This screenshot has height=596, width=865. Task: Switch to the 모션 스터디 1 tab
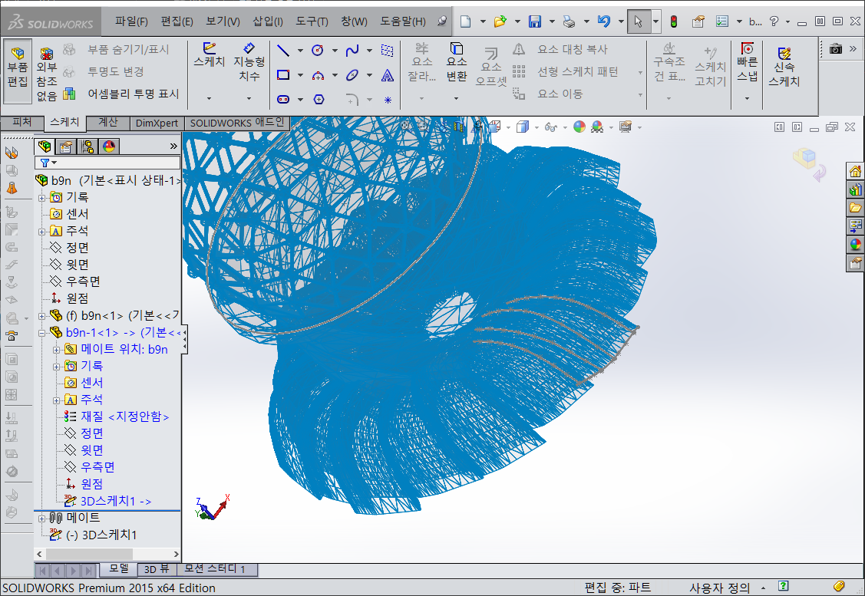(215, 568)
